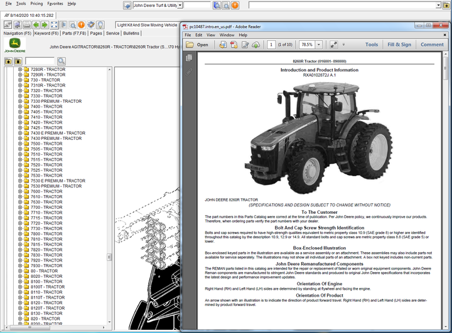452x333 pixels.
Task: Go forward with the green right arrow
Action: 45,25
